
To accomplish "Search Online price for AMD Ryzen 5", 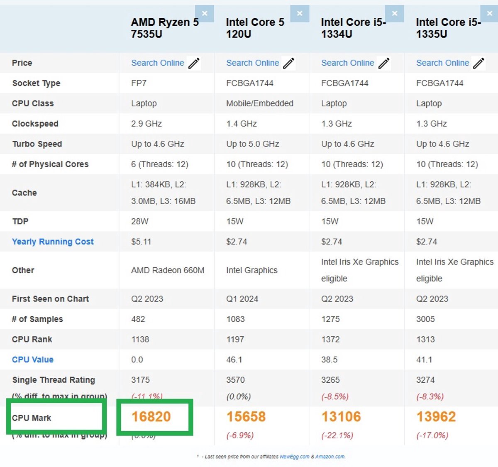I will tap(158, 63).
